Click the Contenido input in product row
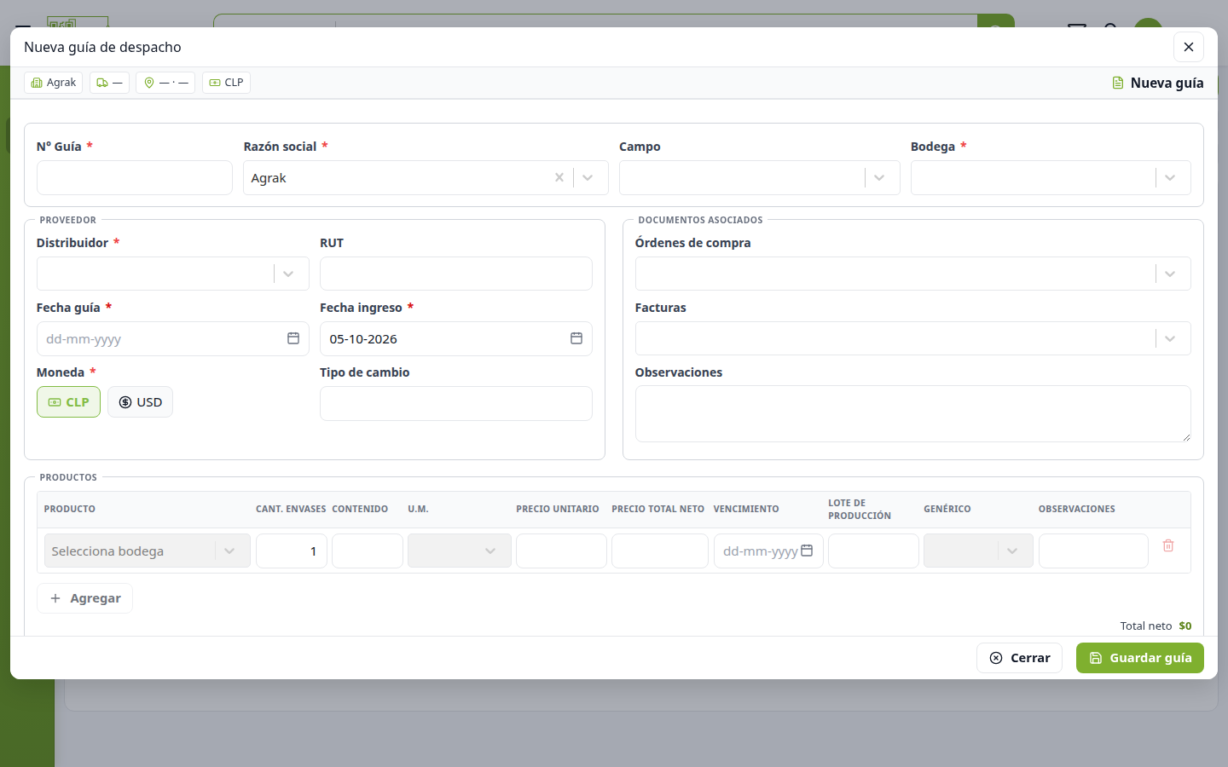Viewport: 1228px width, 767px height. (368, 551)
